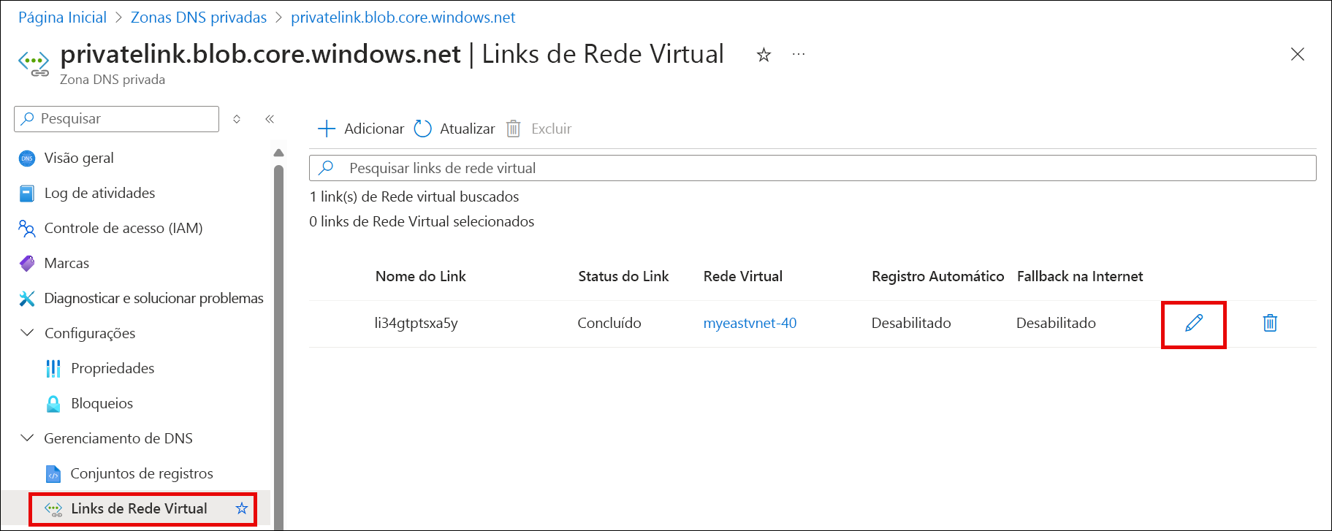Open the myeastvnet-40 virtual network link
The height and width of the screenshot is (531, 1332).
click(750, 323)
